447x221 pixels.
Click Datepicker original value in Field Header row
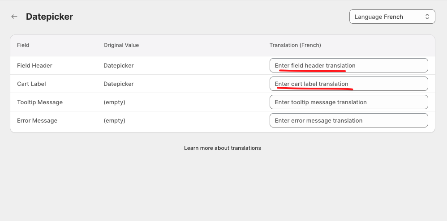click(118, 65)
